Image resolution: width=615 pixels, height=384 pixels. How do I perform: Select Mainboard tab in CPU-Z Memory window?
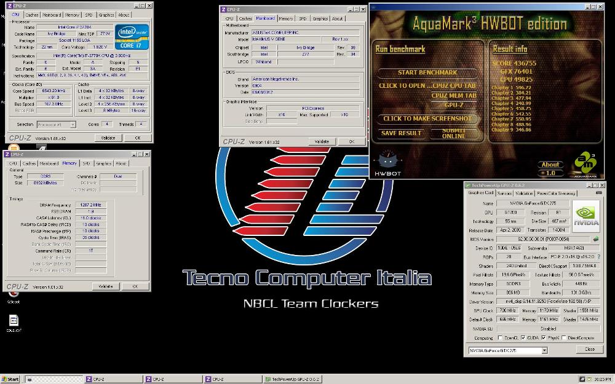click(49, 163)
